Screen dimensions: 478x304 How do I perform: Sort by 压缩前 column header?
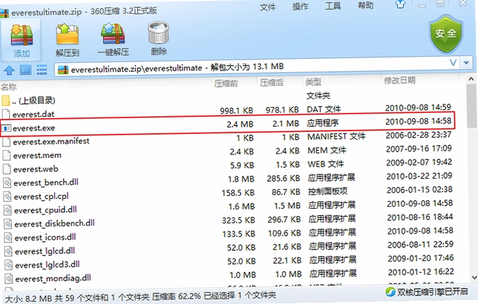[x=226, y=83]
